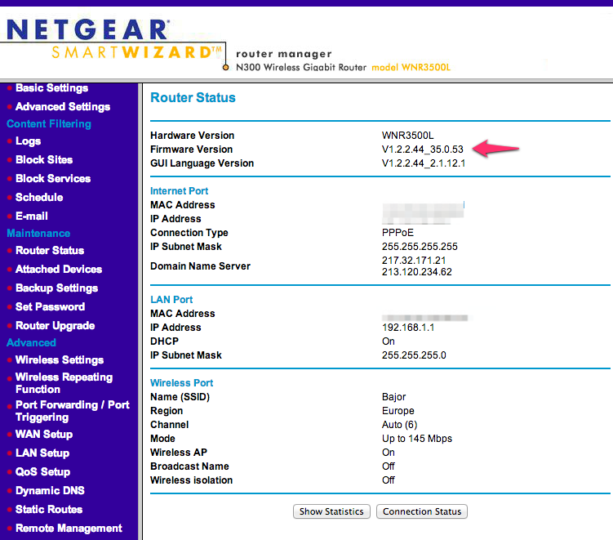Go to Advanced Settings page
The width and height of the screenshot is (613, 540).
point(62,106)
